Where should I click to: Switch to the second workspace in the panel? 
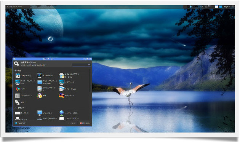tap(221, 7)
